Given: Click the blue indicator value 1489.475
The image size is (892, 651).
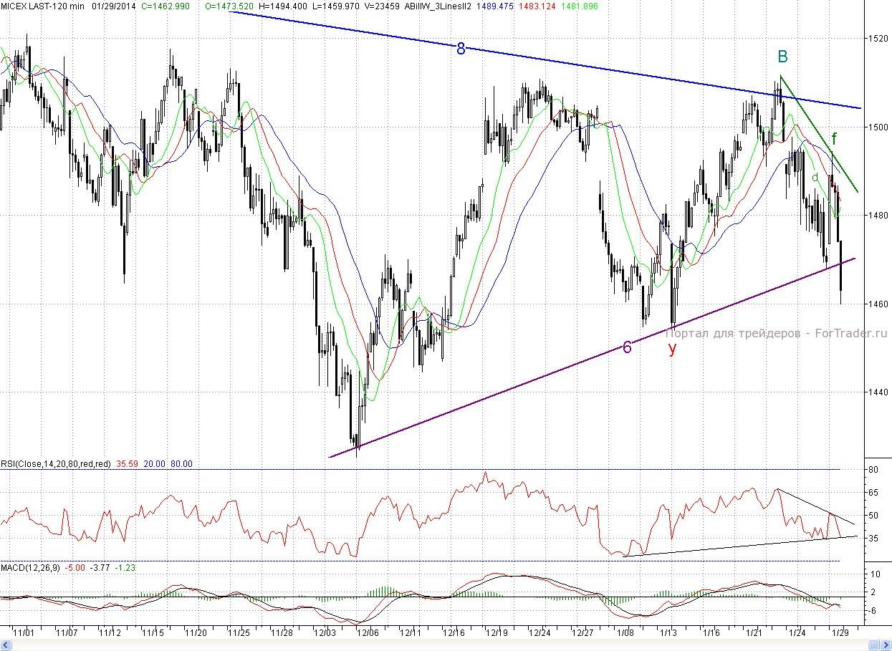Looking at the screenshot, I should (494, 6).
